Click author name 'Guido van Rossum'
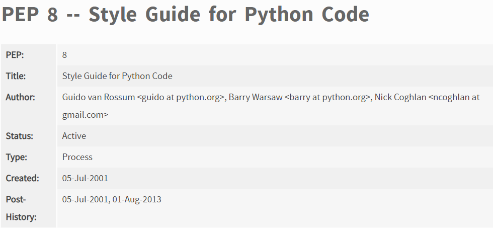Image resolution: width=493 pixels, height=228 pixels. point(99,97)
